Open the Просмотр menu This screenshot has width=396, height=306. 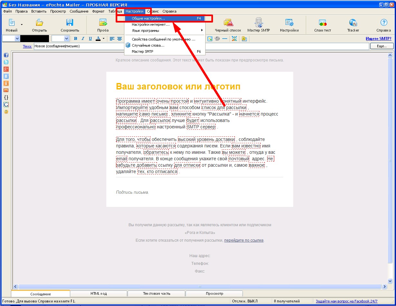point(58,11)
